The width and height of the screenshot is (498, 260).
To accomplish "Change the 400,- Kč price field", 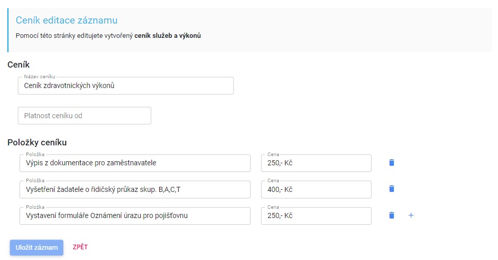I will [316, 189].
